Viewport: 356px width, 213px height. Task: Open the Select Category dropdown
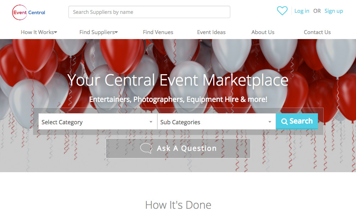pos(98,122)
